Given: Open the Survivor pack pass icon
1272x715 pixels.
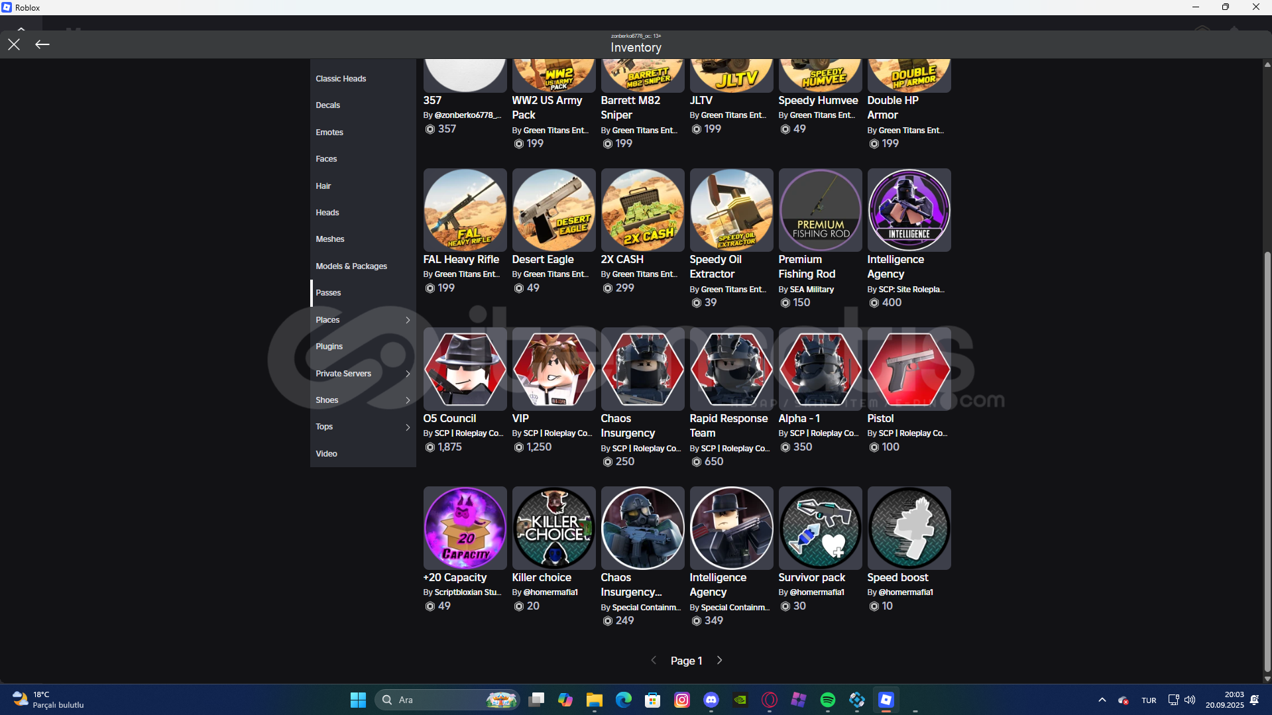Looking at the screenshot, I should [821, 528].
